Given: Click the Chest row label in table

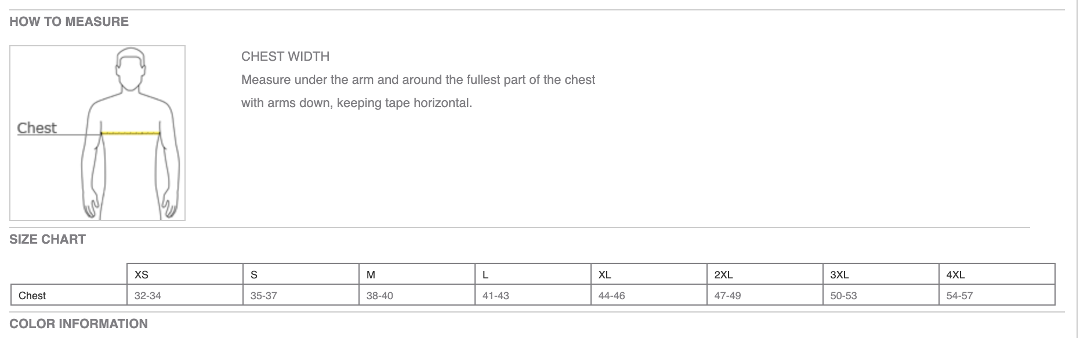Looking at the screenshot, I should 32,296.
